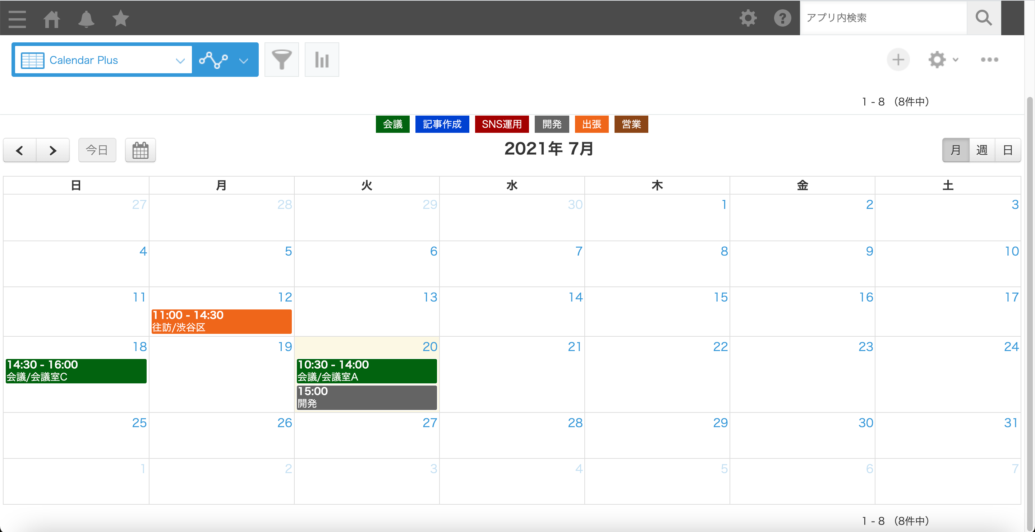This screenshot has width=1035, height=532.
Task: Open the hamburger main menu
Action: (17, 18)
